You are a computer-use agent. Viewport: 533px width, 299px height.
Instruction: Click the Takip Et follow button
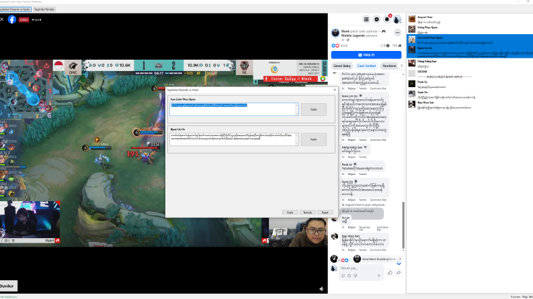click(x=366, y=54)
